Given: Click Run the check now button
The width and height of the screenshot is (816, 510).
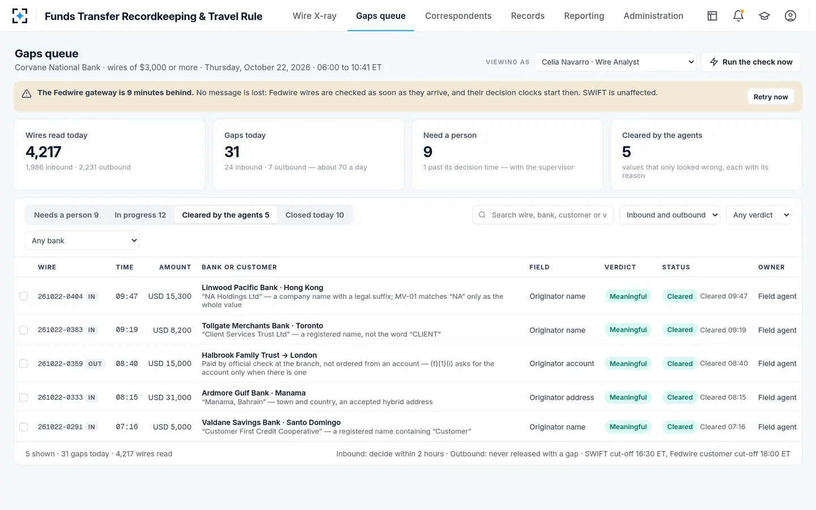Looking at the screenshot, I should (751, 62).
